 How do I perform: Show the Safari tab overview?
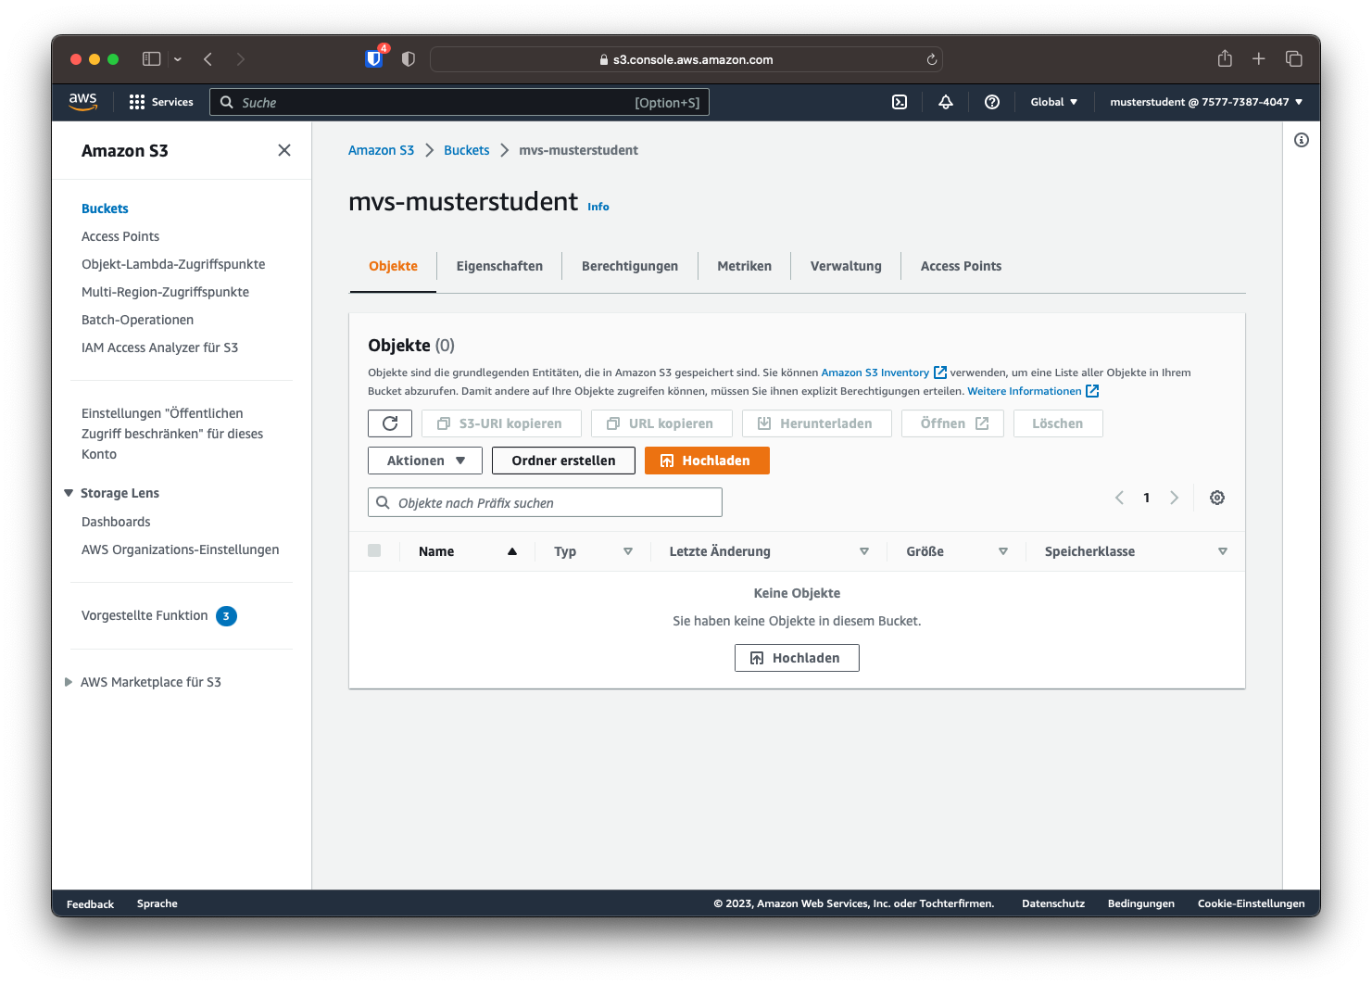(x=1294, y=59)
